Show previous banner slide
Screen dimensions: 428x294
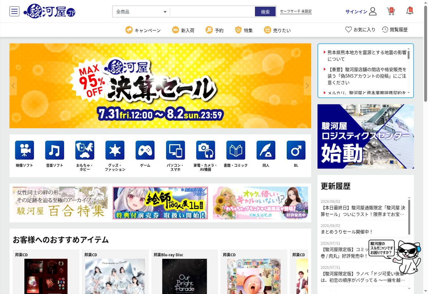[x=13, y=86]
